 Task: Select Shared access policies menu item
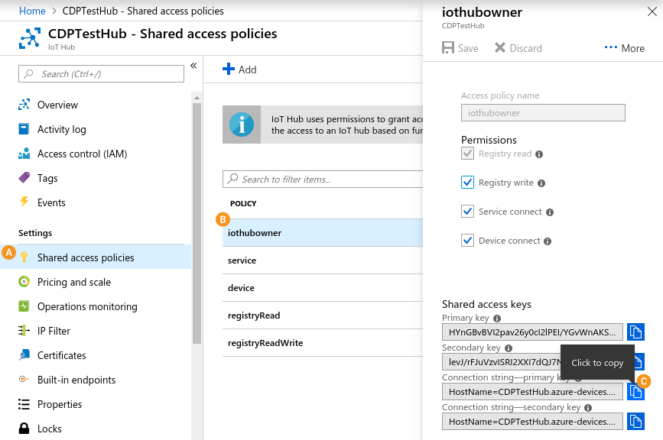point(86,257)
